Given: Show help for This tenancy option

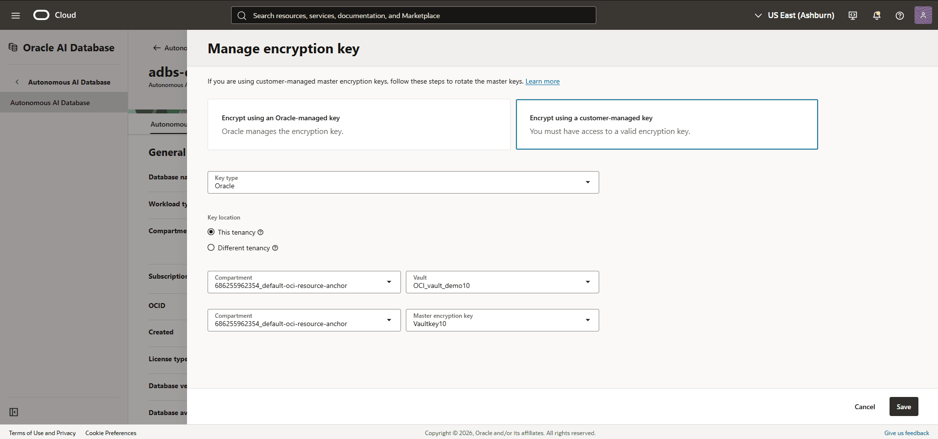Looking at the screenshot, I should click(x=260, y=232).
